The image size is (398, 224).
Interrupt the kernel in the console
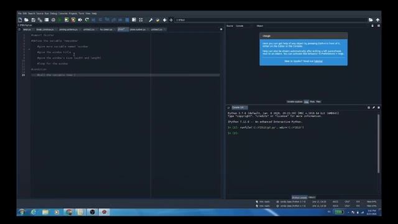[x=369, y=108]
